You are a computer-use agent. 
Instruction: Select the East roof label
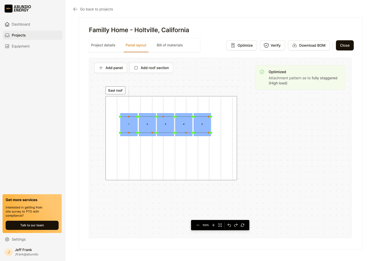(115, 90)
